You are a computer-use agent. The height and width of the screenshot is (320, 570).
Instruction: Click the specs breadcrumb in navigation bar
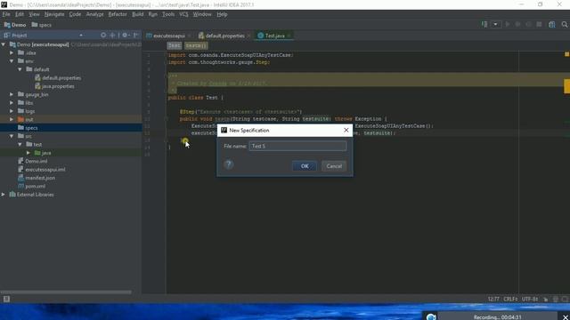point(42,25)
